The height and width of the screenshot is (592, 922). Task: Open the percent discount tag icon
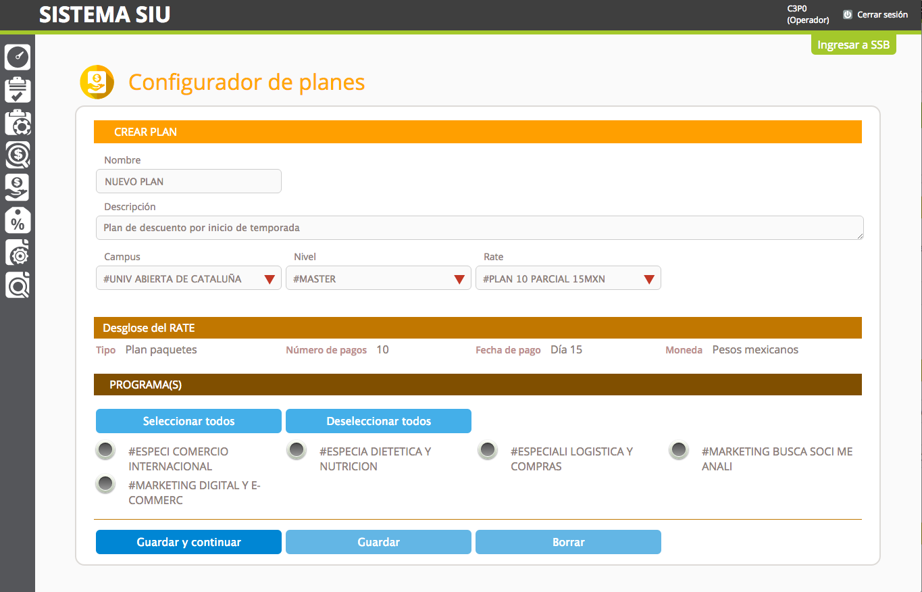[x=18, y=220]
